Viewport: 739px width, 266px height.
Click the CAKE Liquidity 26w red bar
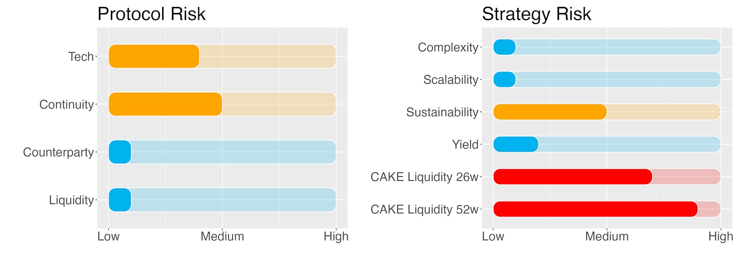573,177
